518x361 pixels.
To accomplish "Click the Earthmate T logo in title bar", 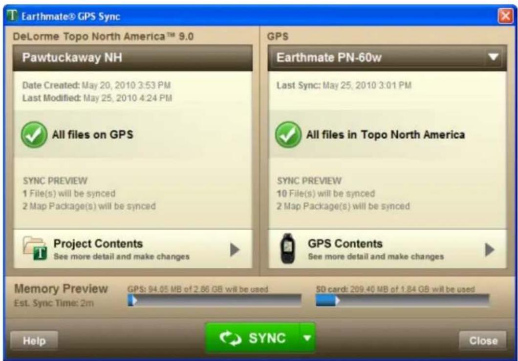I will coord(12,15).
